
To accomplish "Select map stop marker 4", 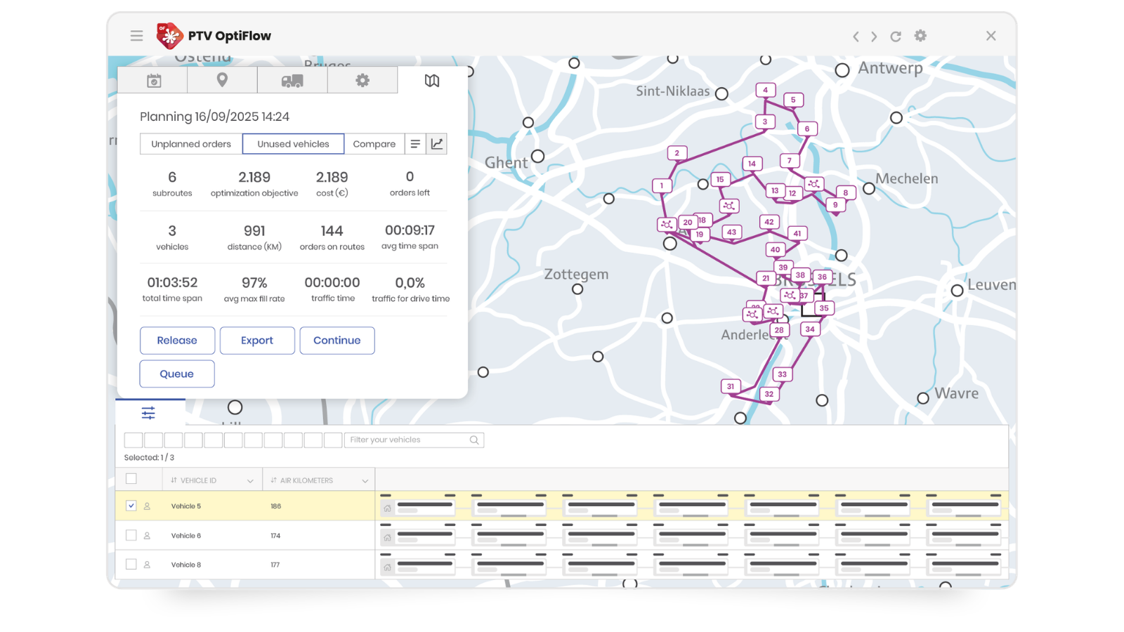I will tap(766, 90).
